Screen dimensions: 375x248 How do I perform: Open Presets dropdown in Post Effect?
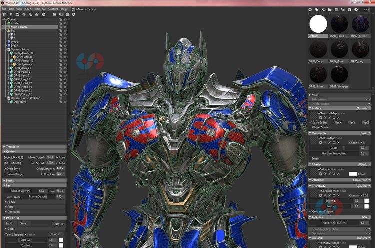pyautogui.click(x=58, y=224)
